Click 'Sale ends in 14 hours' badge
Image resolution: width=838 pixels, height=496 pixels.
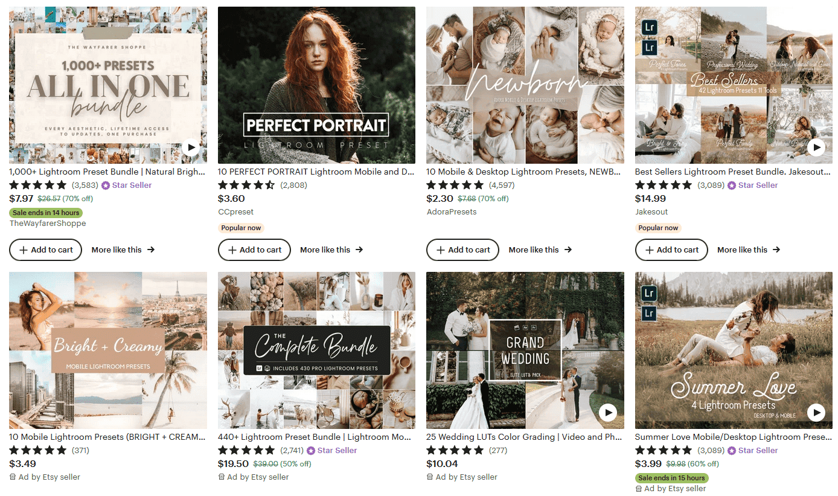point(46,213)
